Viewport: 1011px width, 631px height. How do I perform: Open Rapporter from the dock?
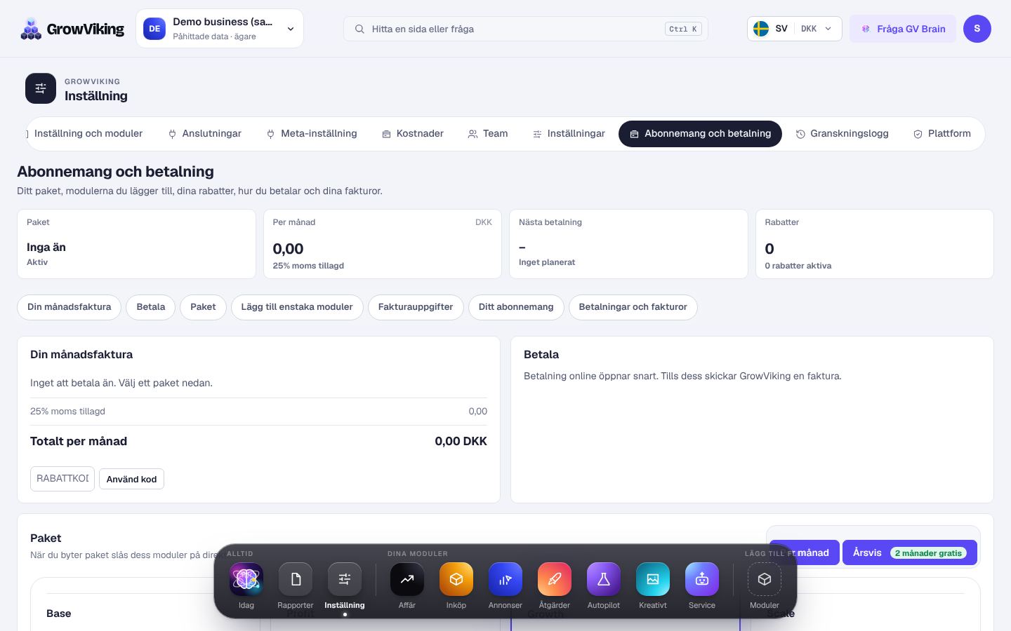(x=296, y=579)
